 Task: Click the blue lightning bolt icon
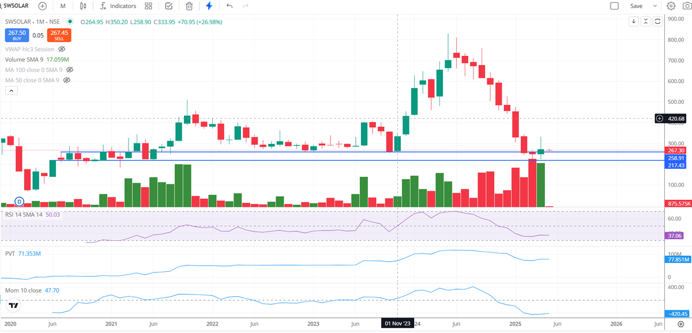[x=209, y=6]
